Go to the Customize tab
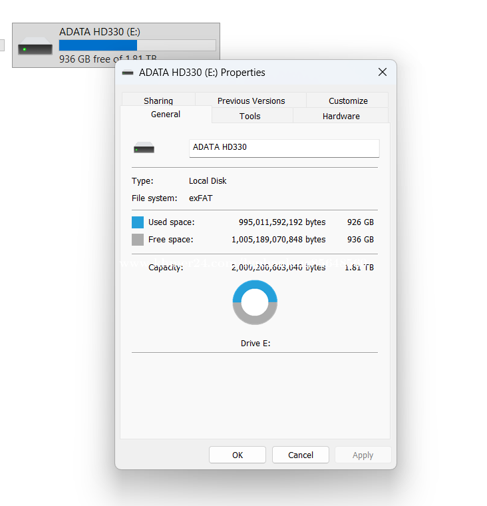This screenshot has height=506, width=487. 348,101
